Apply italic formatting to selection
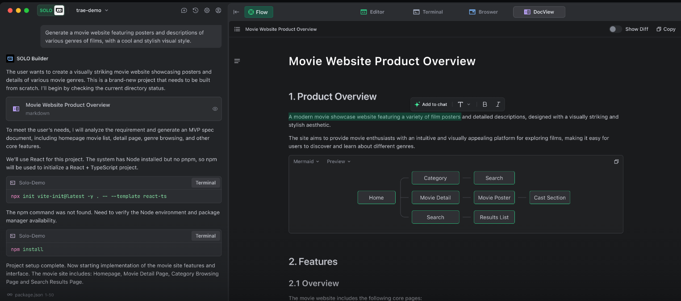The width and height of the screenshot is (681, 301). point(498,105)
